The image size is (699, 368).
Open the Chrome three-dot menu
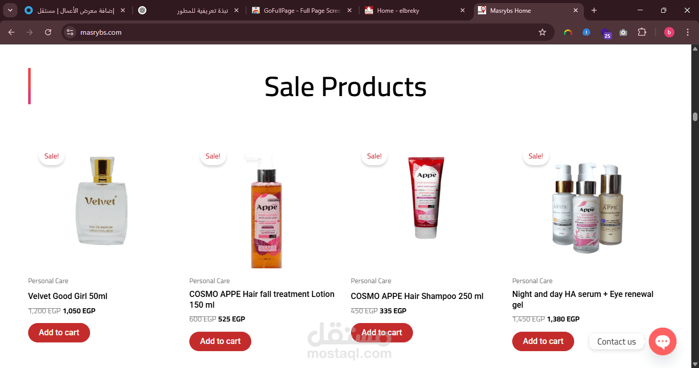(x=688, y=32)
